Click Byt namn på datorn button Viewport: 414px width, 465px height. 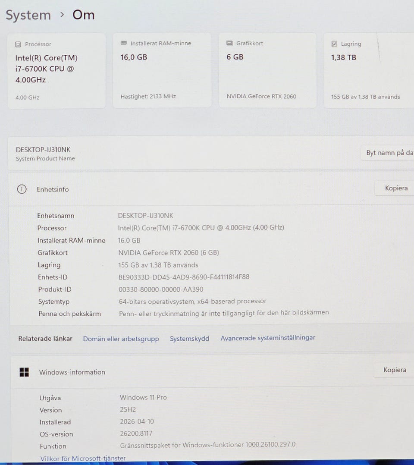pyautogui.click(x=388, y=153)
